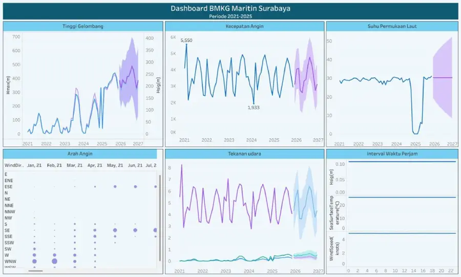Click the Arah Angin vertical scrollbar
The height and width of the screenshot is (277, 461).
click(160, 218)
